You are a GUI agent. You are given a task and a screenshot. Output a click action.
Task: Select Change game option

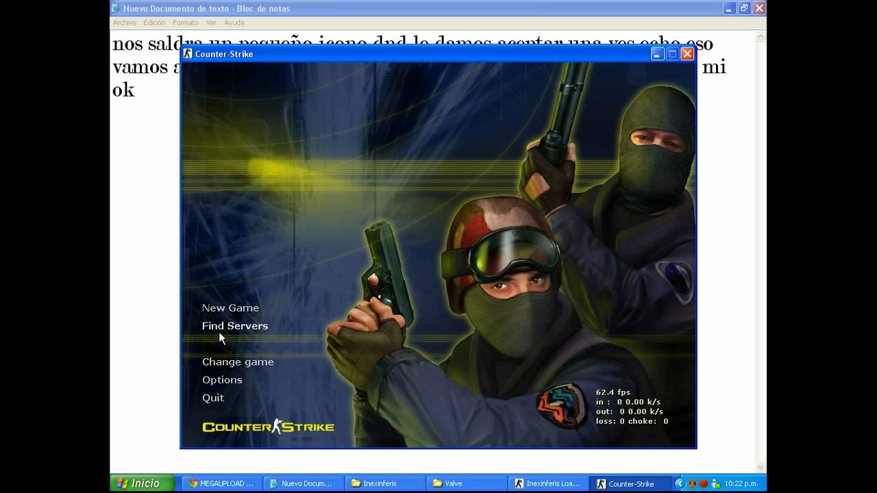pos(238,362)
